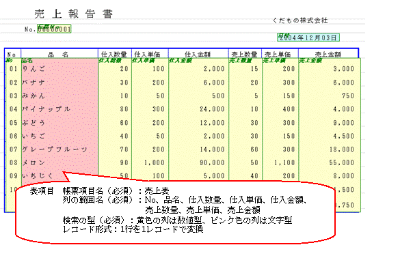
Task: Select パイナップル sales unit price 400
Action: 289,109
